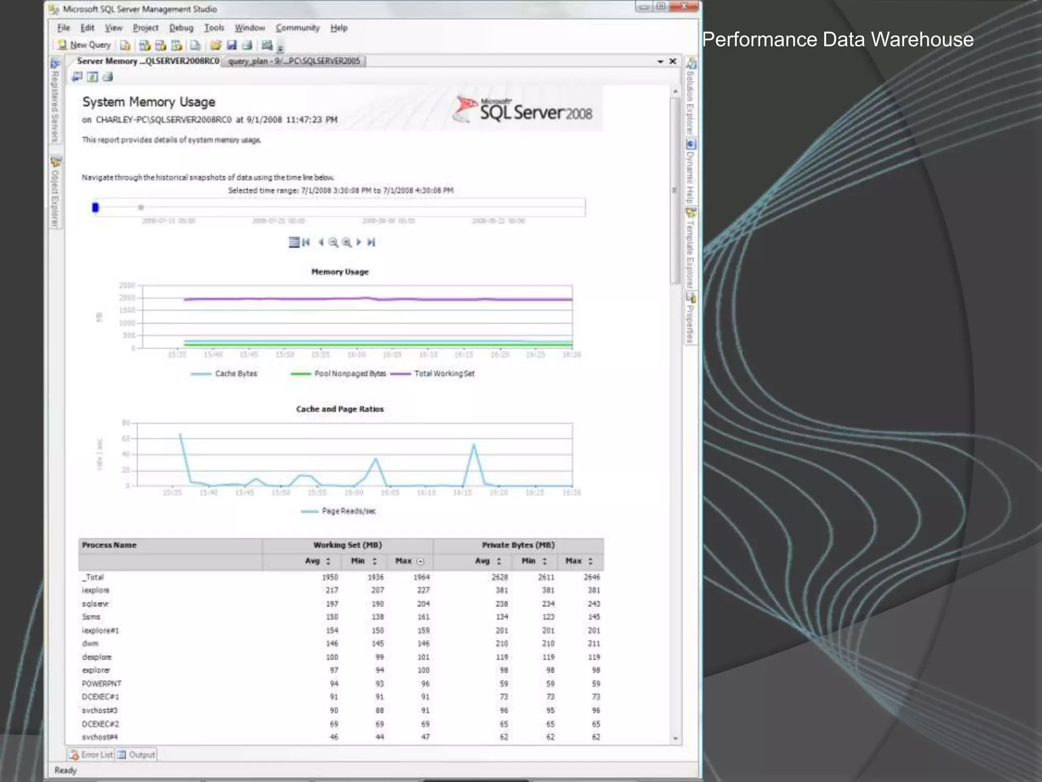Open the active documents dropdown arrow
Image resolution: width=1042 pixels, height=782 pixels.
pyautogui.click(x=660, y=62)
